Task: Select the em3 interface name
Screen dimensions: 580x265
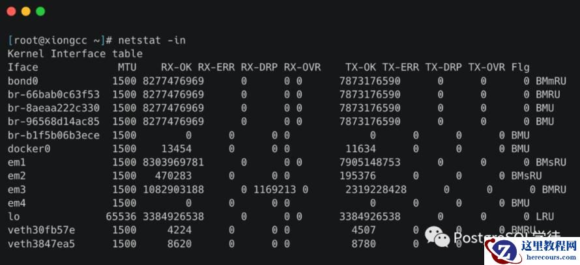Action: [16, 189]
